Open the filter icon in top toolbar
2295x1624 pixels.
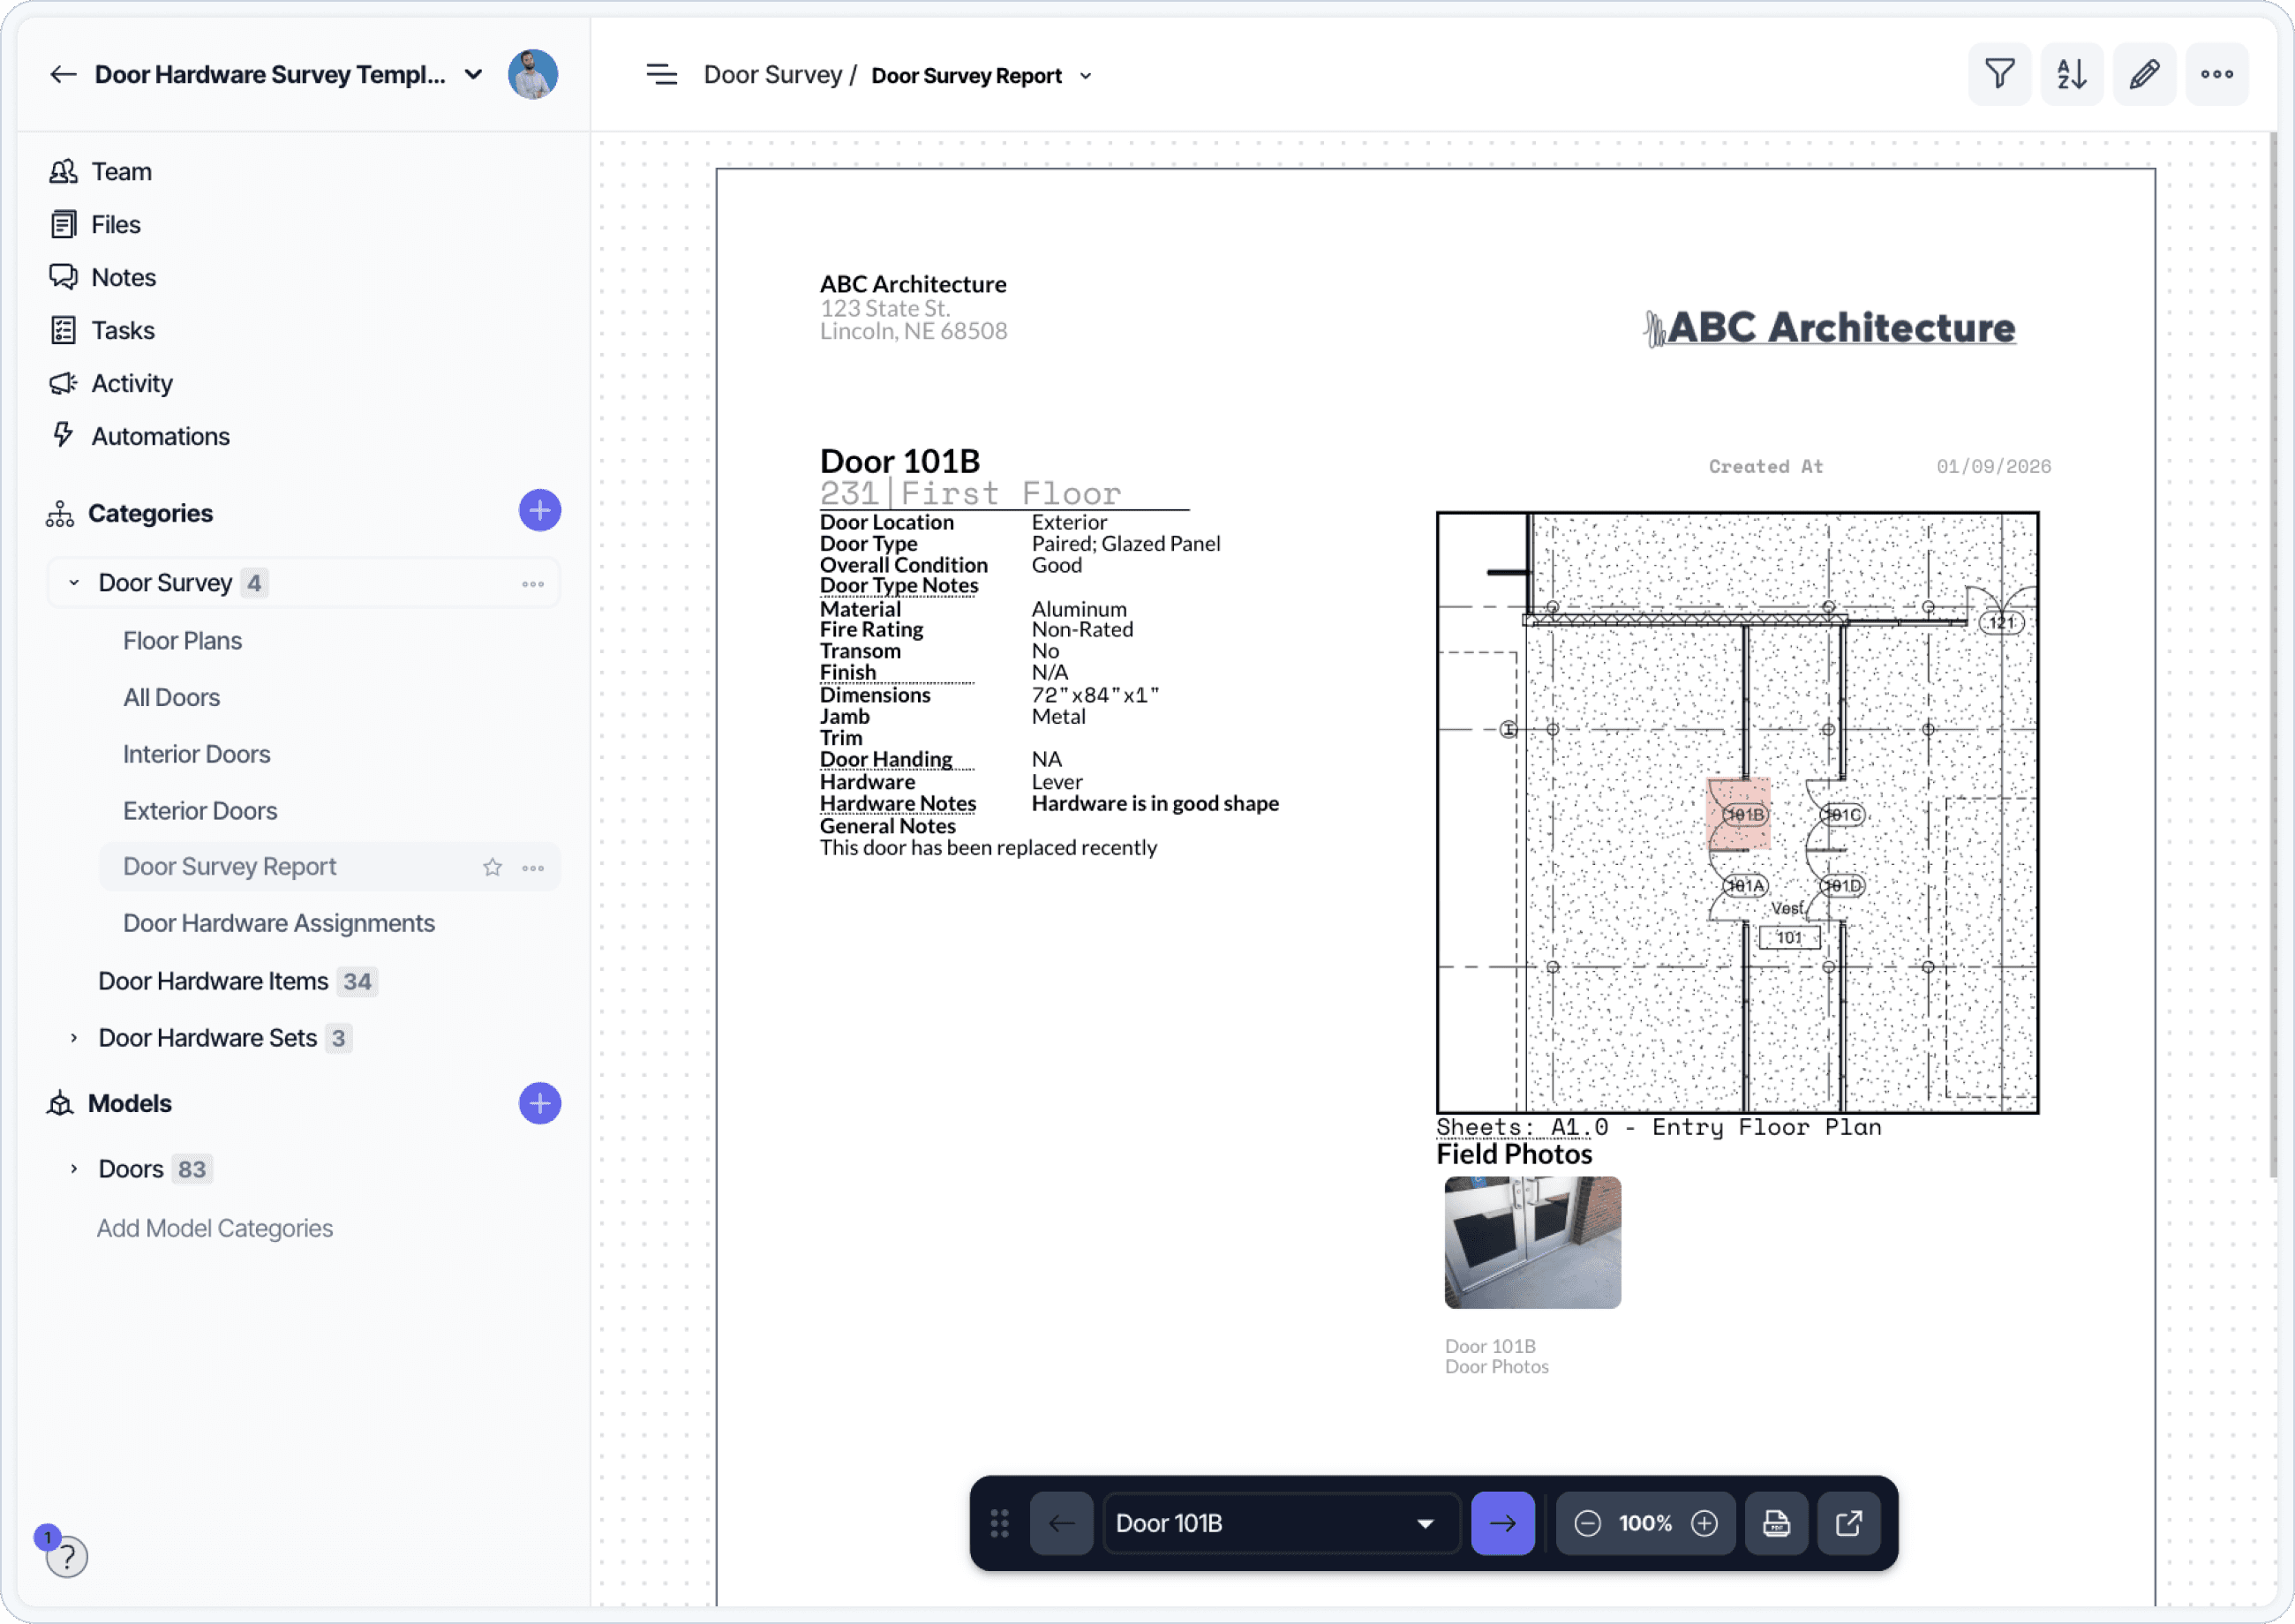[1999, 74]
